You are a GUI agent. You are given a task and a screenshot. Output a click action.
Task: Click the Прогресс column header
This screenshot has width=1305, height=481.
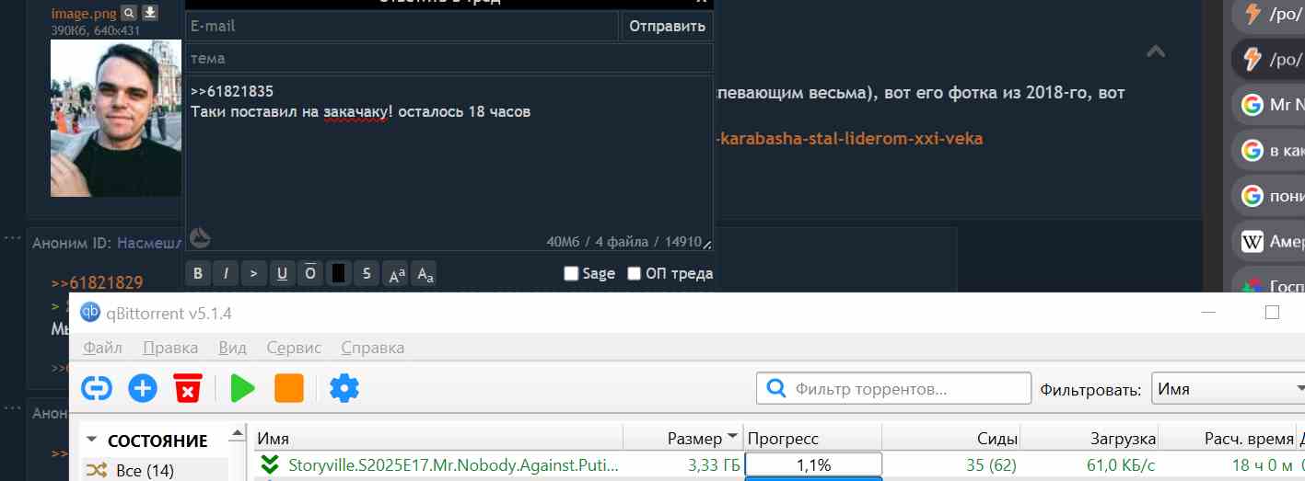pyautogui.click(x=812, y=439)
